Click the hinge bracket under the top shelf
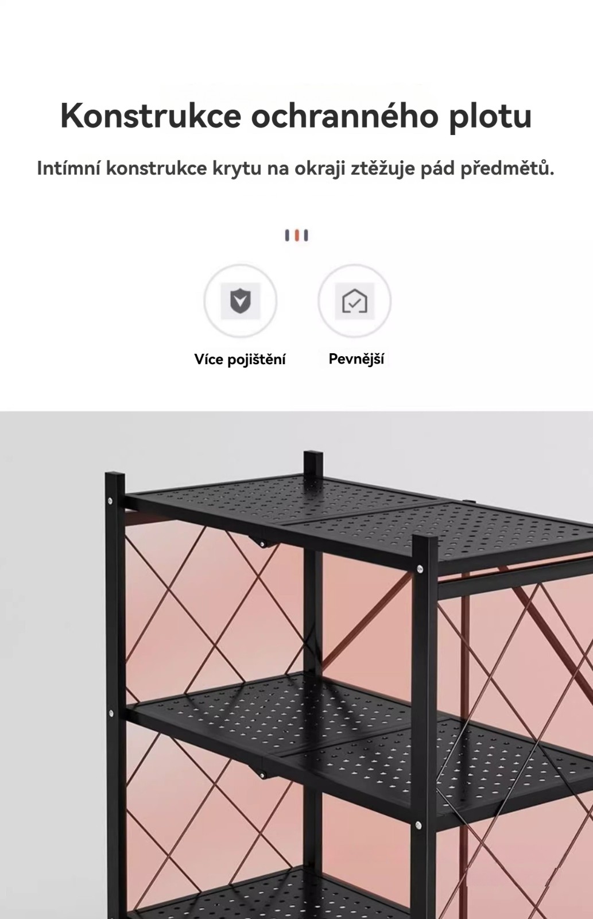 point(263,542)
